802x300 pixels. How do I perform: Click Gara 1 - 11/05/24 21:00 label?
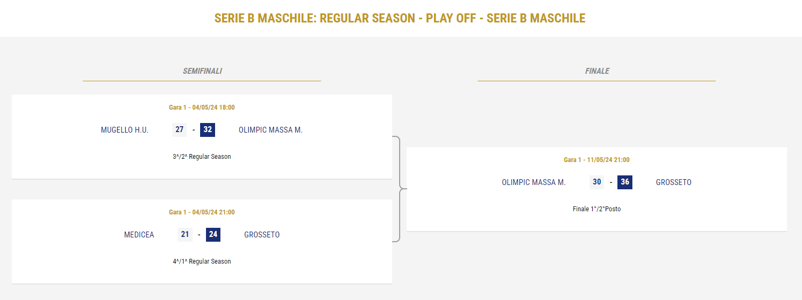tap(597, 160)
